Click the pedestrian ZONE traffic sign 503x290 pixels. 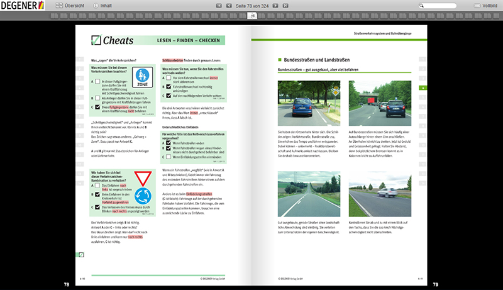(143, 77)
